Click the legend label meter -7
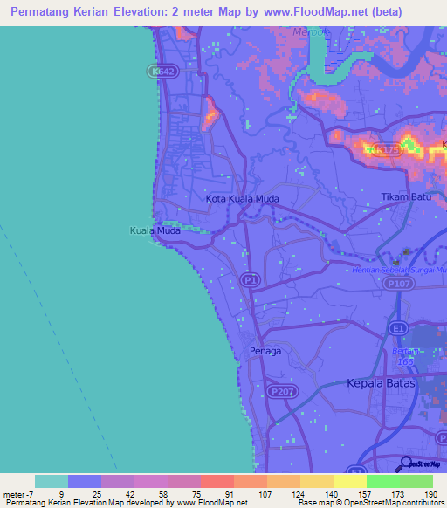The height and width of the screenshot is (508, 447). [18, 495]
